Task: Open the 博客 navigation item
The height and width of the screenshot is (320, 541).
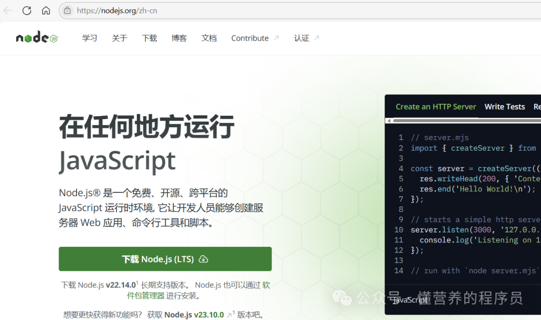Action: (x=179, y=38)
